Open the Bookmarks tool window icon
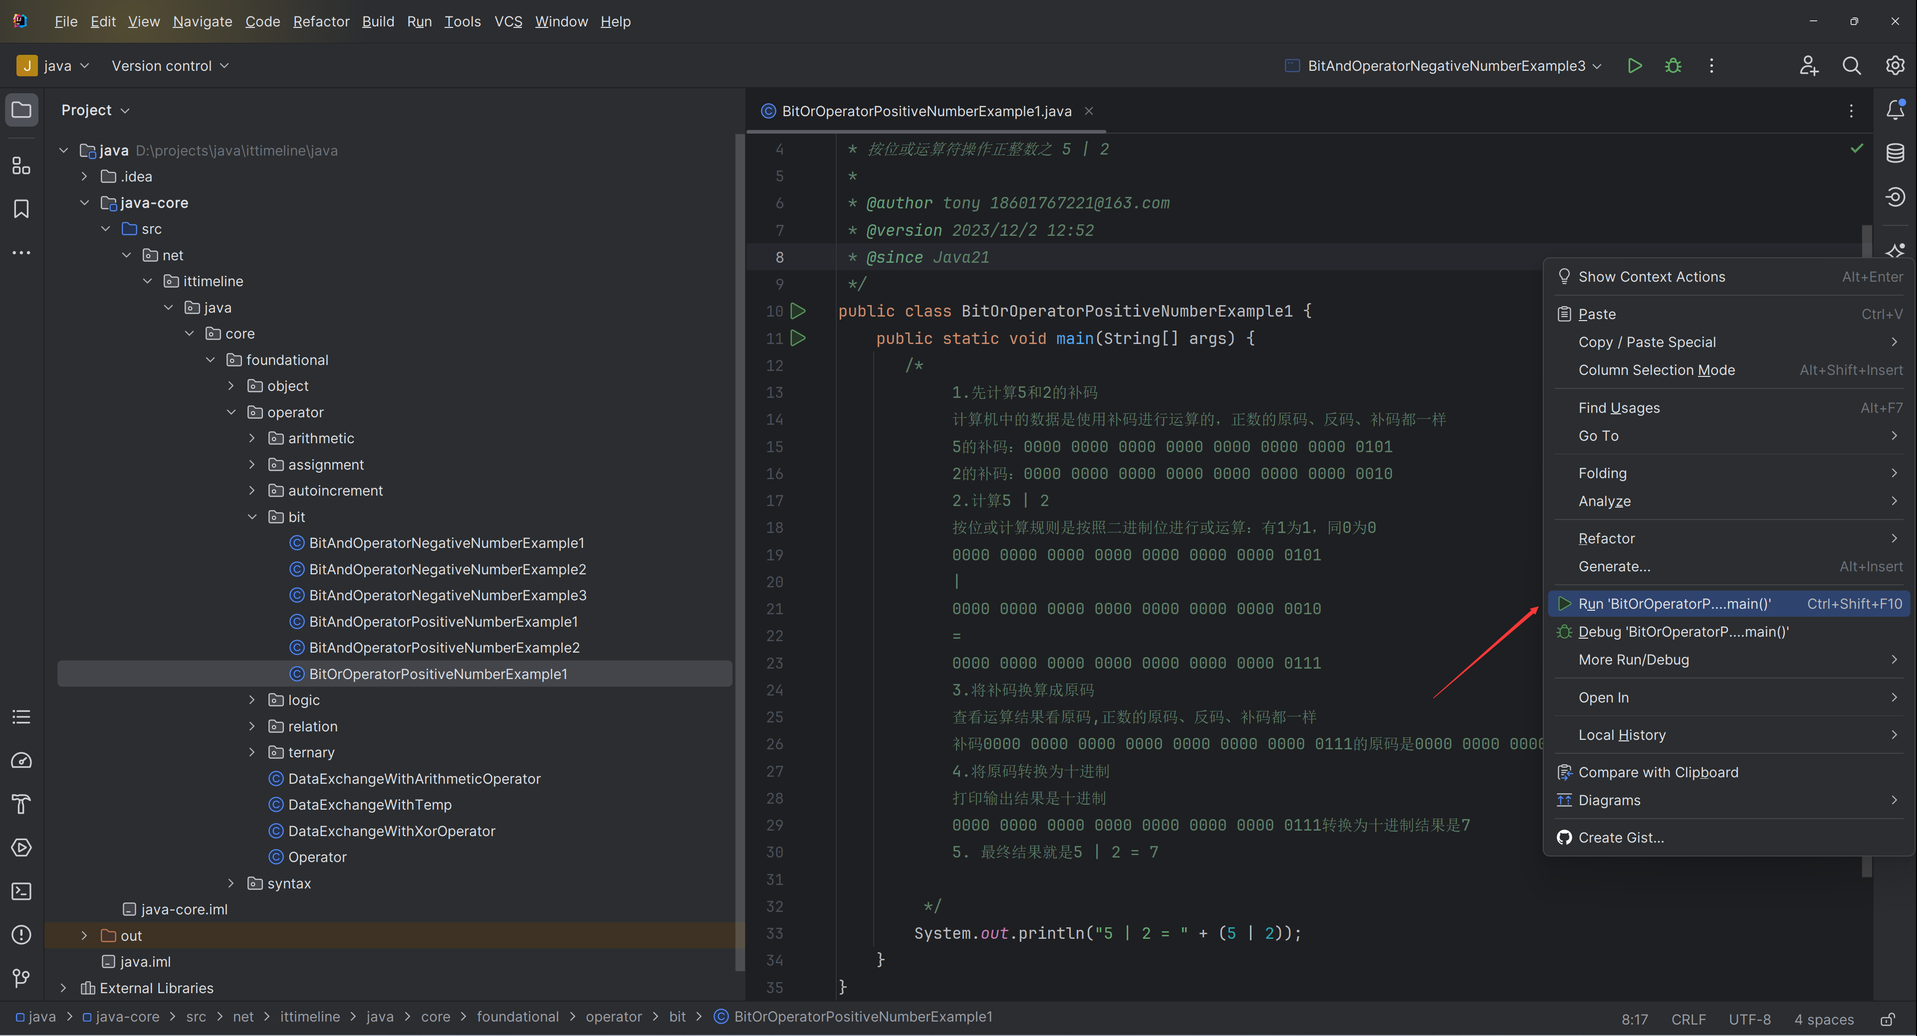The width and height of the screenshot is (1917, 1036). pos(21,209)
